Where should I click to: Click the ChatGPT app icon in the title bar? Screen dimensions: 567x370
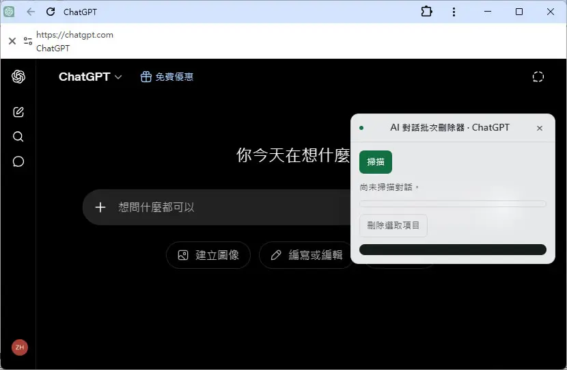click(9, 12)
